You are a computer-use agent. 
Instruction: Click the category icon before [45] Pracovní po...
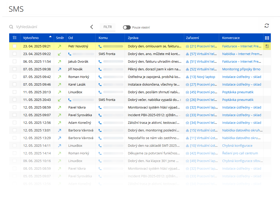187,92
